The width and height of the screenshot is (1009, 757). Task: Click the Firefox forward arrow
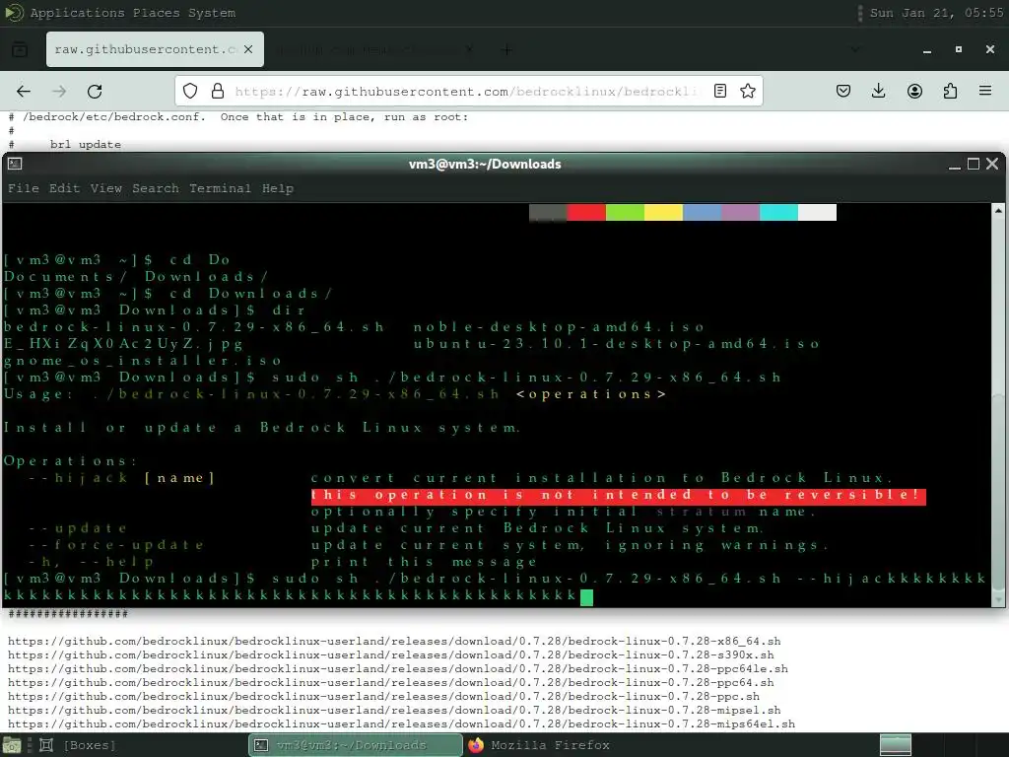pyautogui.click(x=59, y=92)
